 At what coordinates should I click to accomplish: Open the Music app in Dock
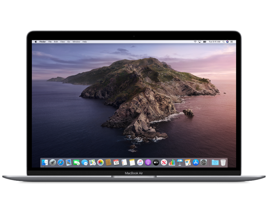point(140,162)
